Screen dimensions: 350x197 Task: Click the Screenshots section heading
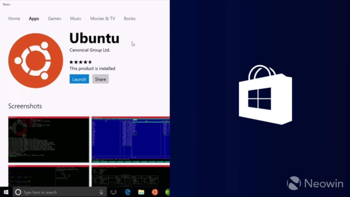click(25, 106)
